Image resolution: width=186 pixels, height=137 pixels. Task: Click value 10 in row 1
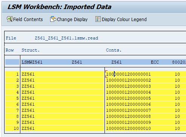click(177, 74)
